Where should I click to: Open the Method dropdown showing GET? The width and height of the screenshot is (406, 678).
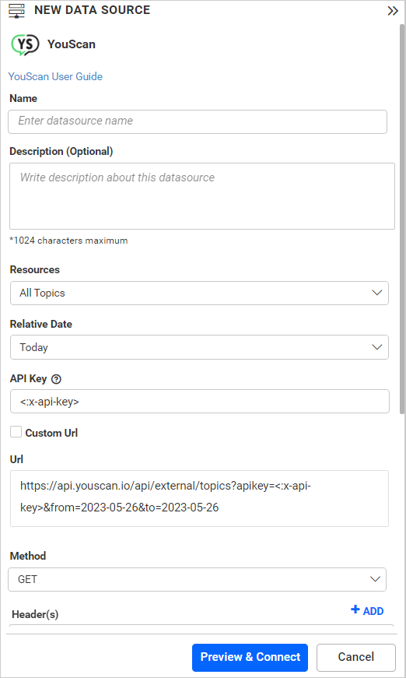point(197,579)
